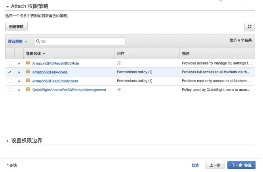Viewport: 263px width, 172px height.
Task: Click the 显示 4 个结果 result count
Action: [240, 40]
